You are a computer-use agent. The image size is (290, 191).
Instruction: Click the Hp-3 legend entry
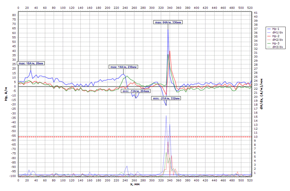pyautogui.click(x=276, y=43)
